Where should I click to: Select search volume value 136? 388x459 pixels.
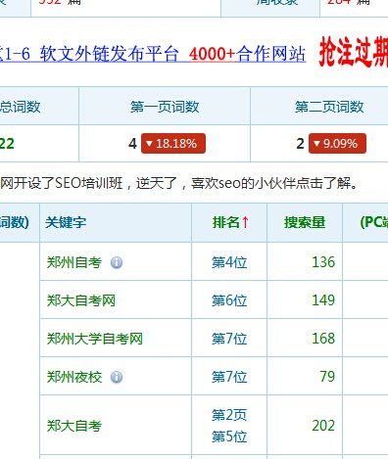point(323,262)
